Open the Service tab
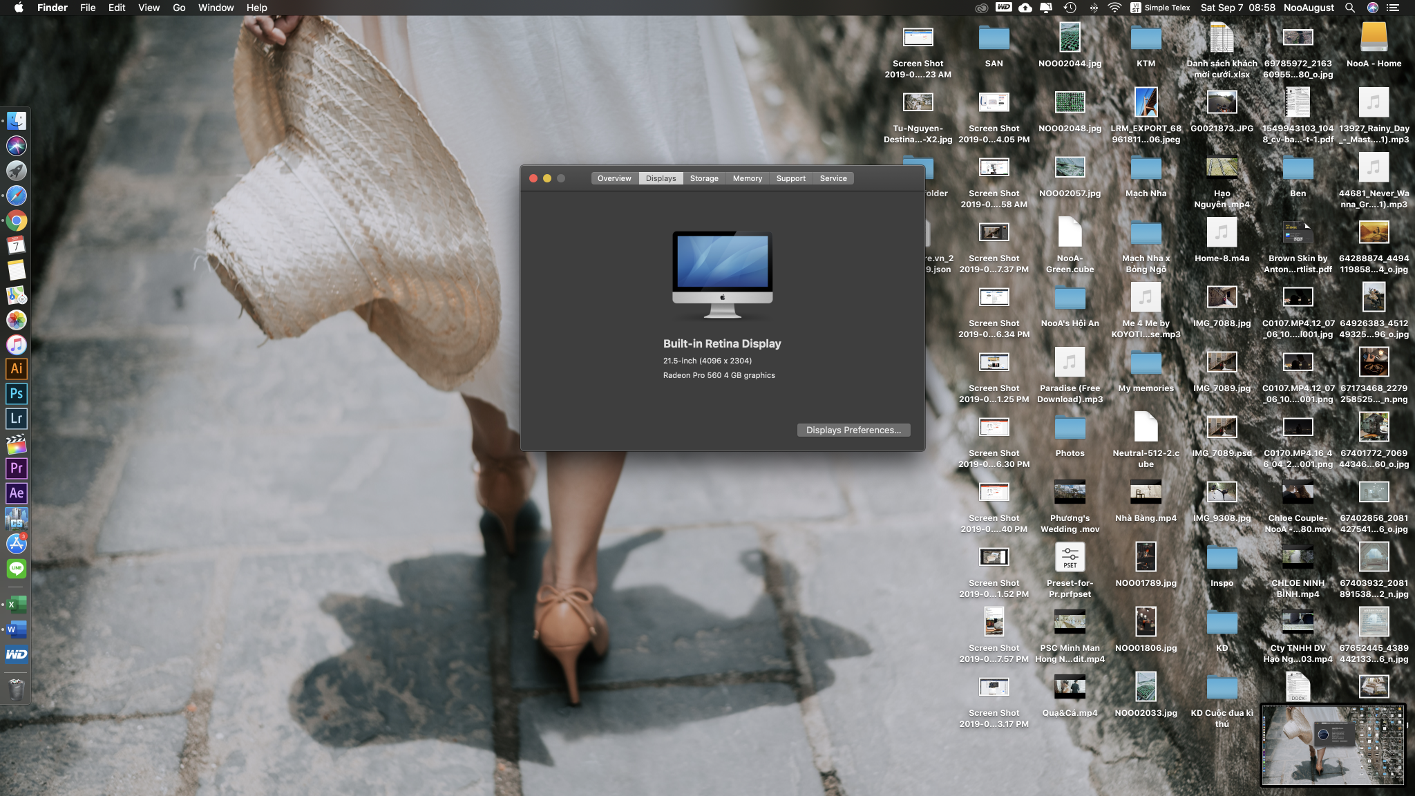The width and height of the screenshot is (1415, 796). tap(833, 178)
